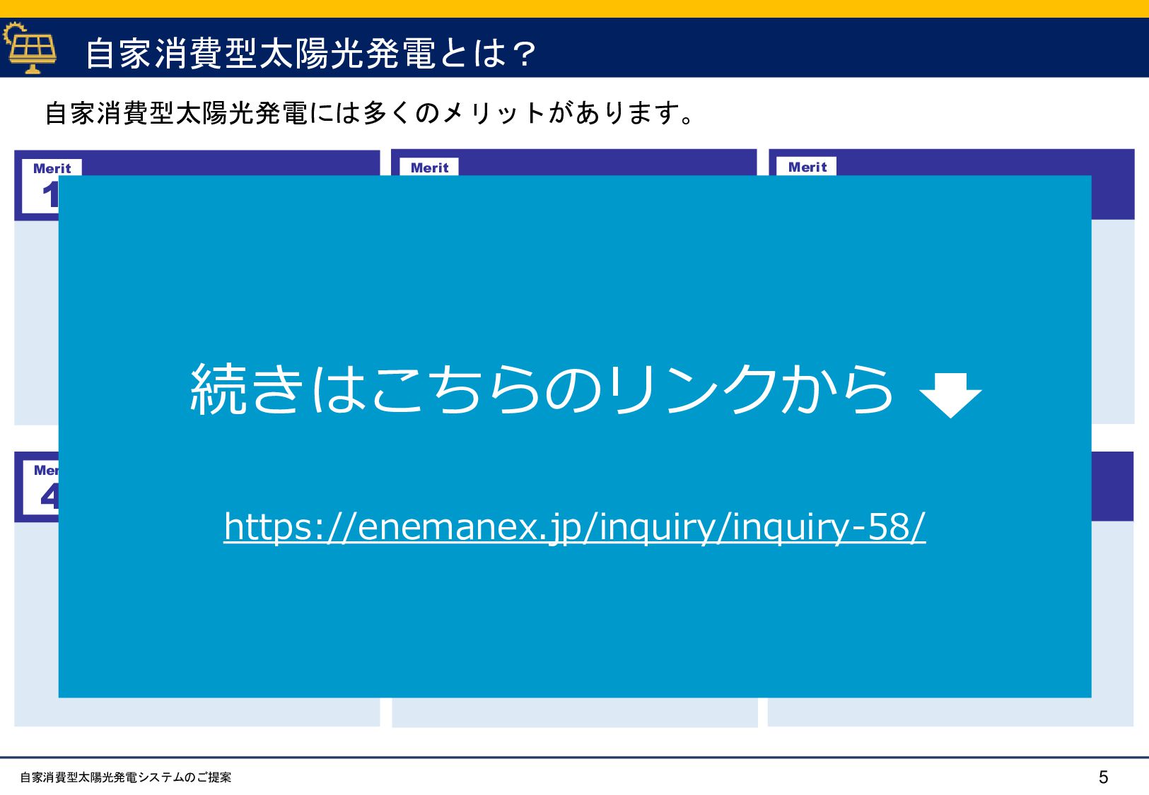This screenshot has width=1149, height=795.
Task: Click the solar panel icon in header
Action: (29, 47)
